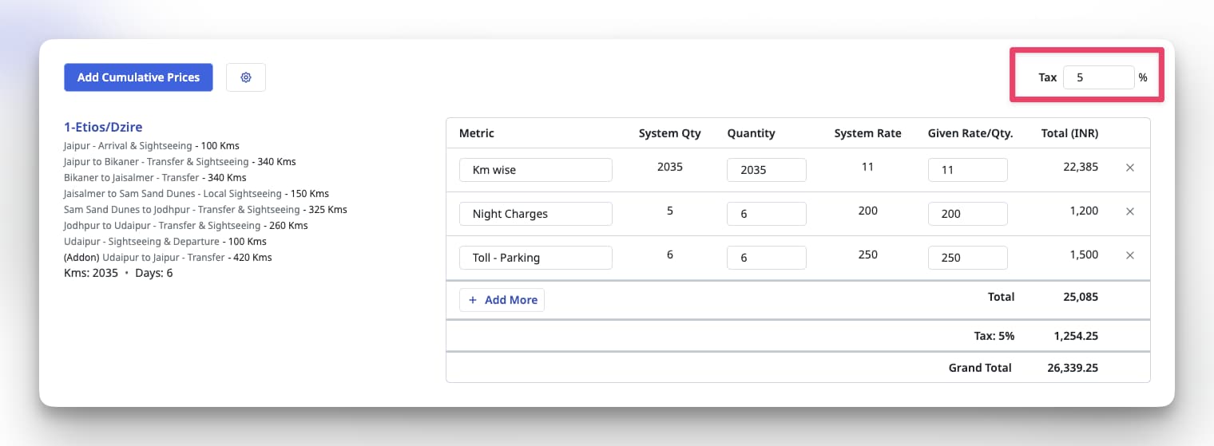Edit the Toll - Parking given rate field

click(x=967, y=258)
